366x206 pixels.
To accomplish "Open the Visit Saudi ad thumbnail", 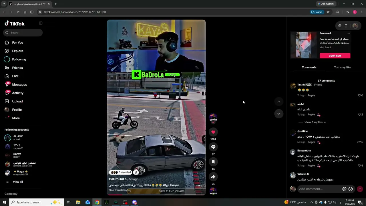I will [x=303, y=45].
